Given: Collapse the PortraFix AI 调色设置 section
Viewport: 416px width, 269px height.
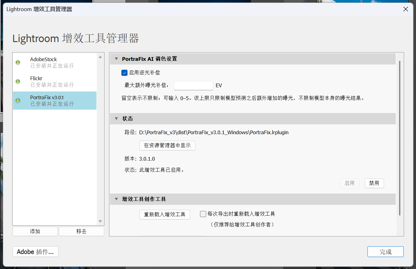Looking at the screenshot, I should pyautogui.click(x=116, y=59).
